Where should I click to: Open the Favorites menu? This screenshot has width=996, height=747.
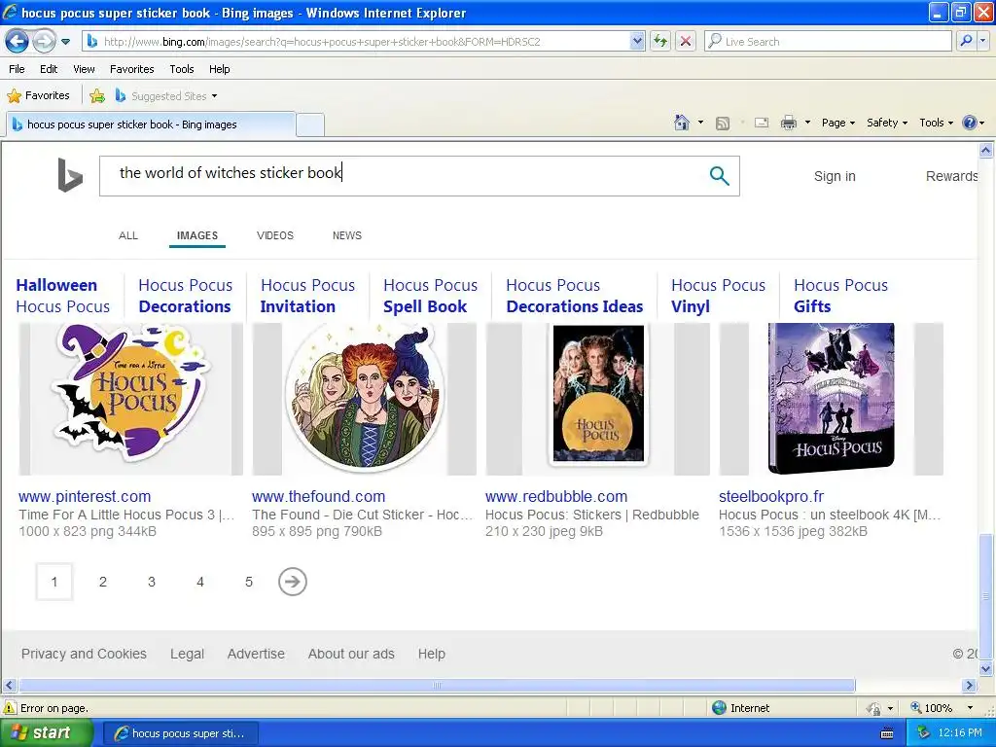point(131,69)
